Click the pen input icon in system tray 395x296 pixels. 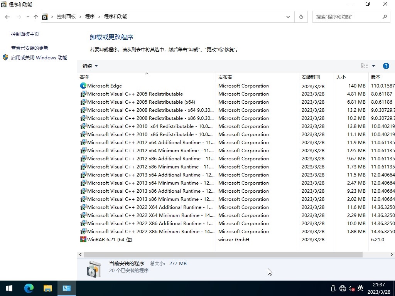click(333, 288)
